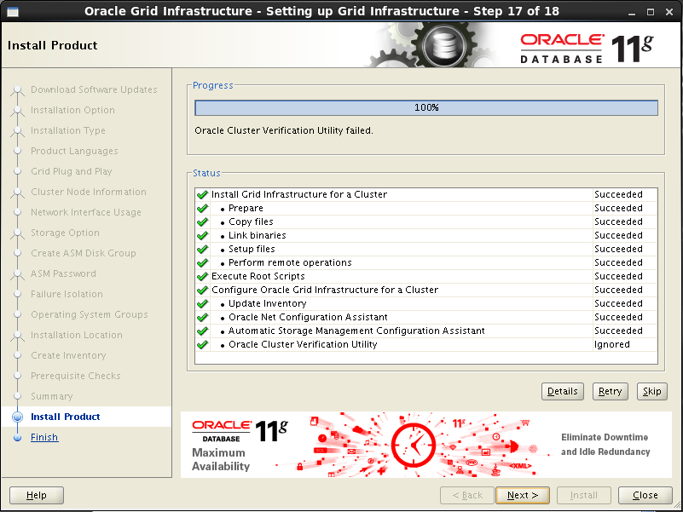Click check icon beside Automatic Storage Management Configuration Assistant
Image resolution: width=683 pixels, height=512 pixels.
(202, 331)
